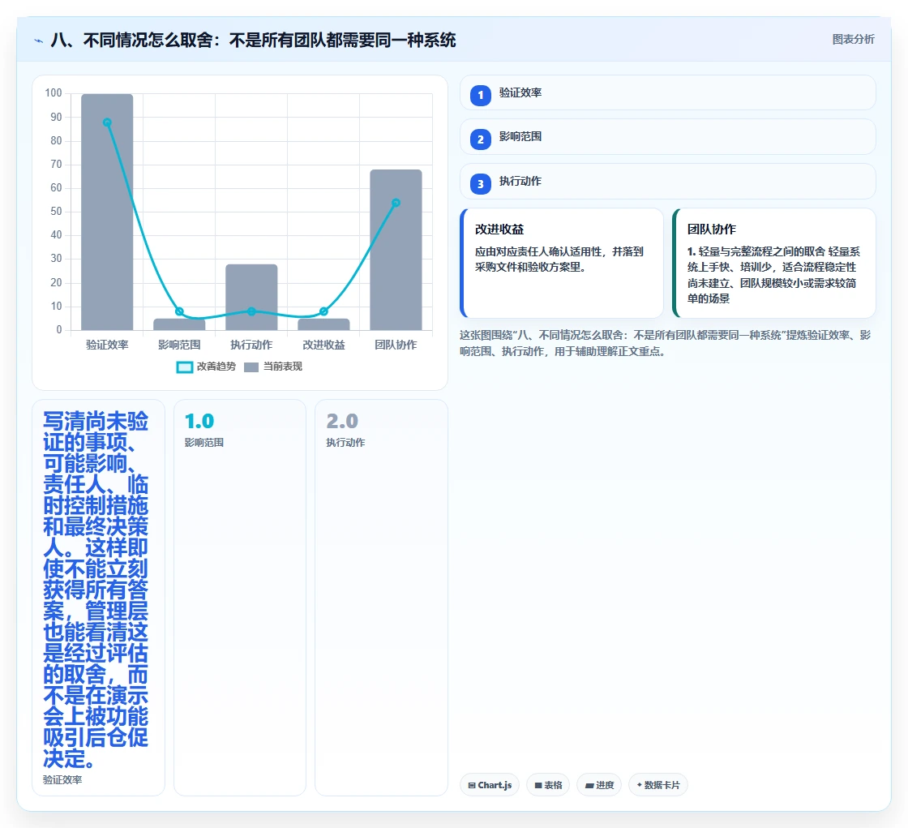Open the 验证效率 list item
This screenshot has height=828, width=908.
point(668,92)
